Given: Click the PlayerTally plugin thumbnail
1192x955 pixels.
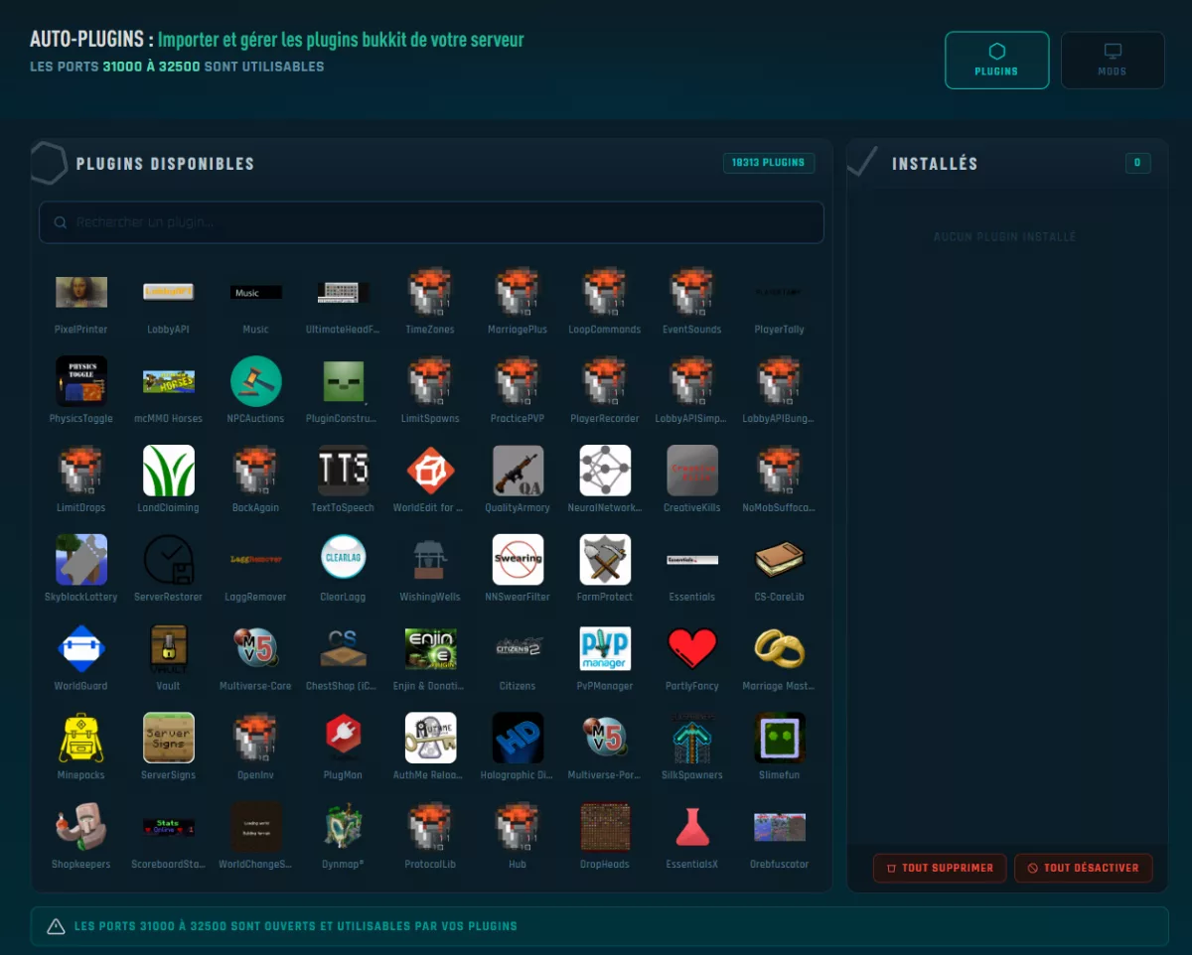Looking at the screenshot, I should 780,292.
